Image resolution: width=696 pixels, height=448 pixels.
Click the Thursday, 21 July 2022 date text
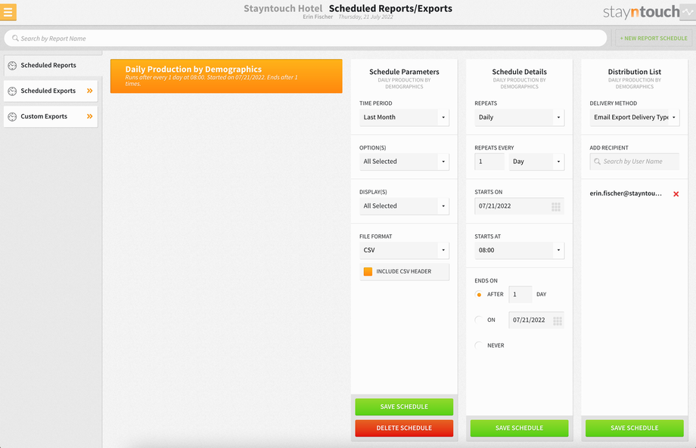tap(365, 17)
